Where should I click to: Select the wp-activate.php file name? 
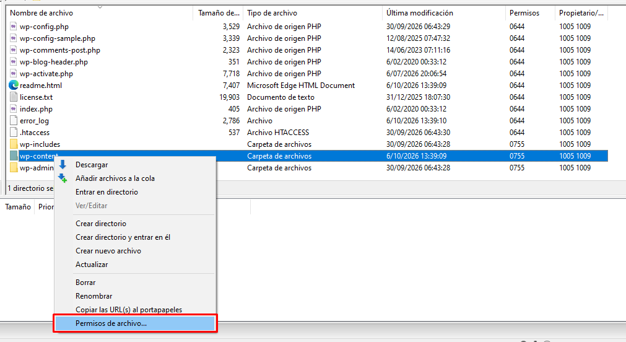point(46,74)
